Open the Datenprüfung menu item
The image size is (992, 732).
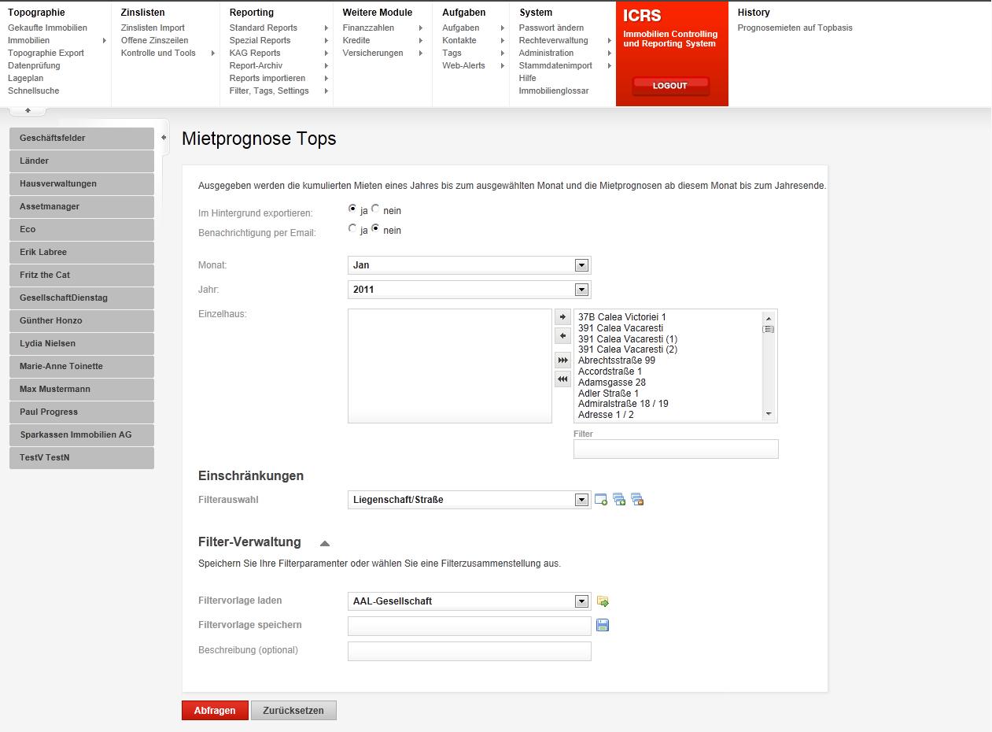[34, 65]
